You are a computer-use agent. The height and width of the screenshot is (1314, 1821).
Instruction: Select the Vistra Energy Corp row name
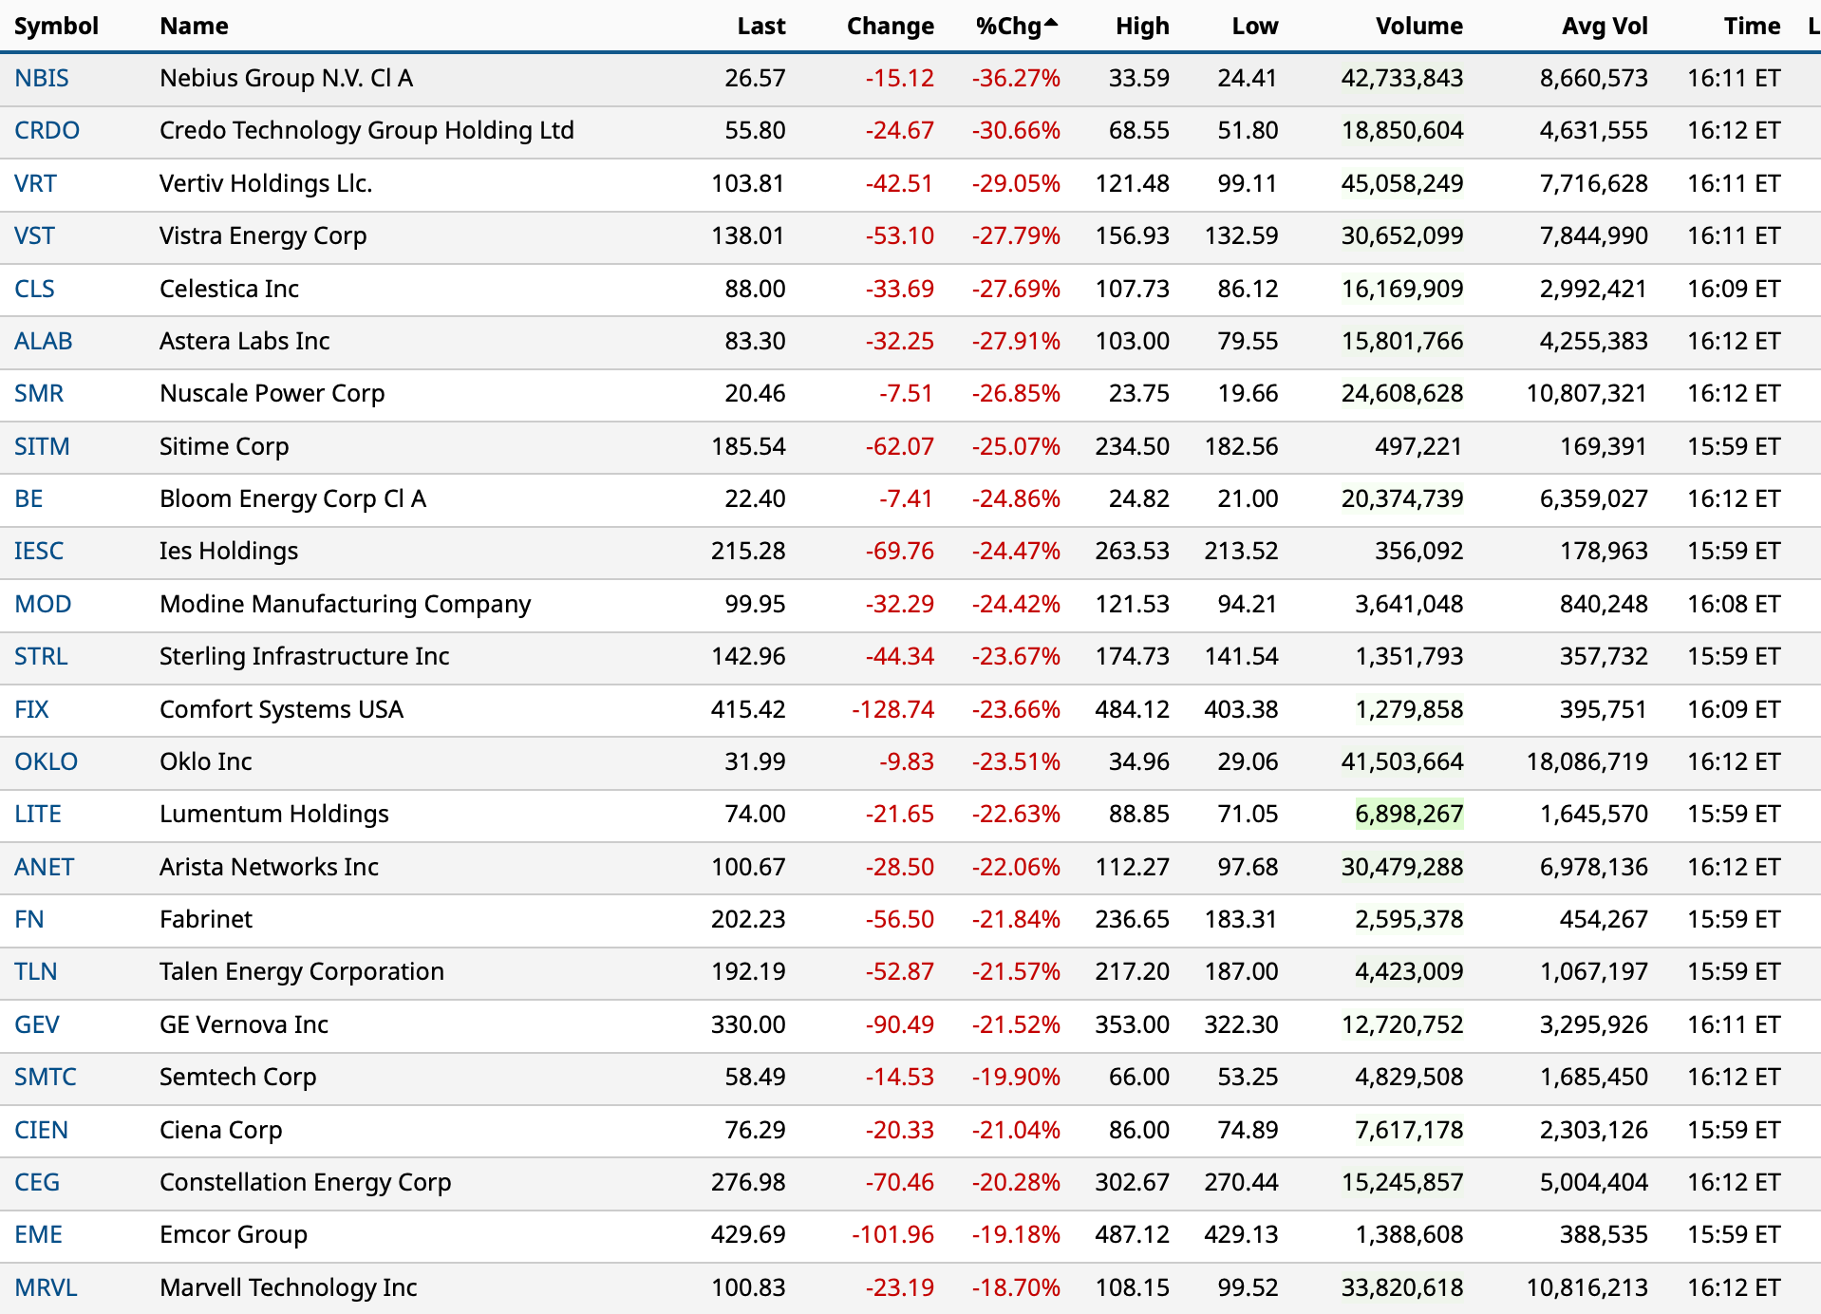pos(263,235)
